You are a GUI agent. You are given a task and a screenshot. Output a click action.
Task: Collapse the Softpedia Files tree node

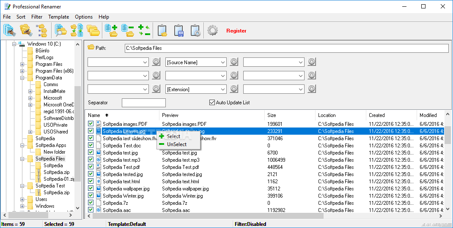22,159
